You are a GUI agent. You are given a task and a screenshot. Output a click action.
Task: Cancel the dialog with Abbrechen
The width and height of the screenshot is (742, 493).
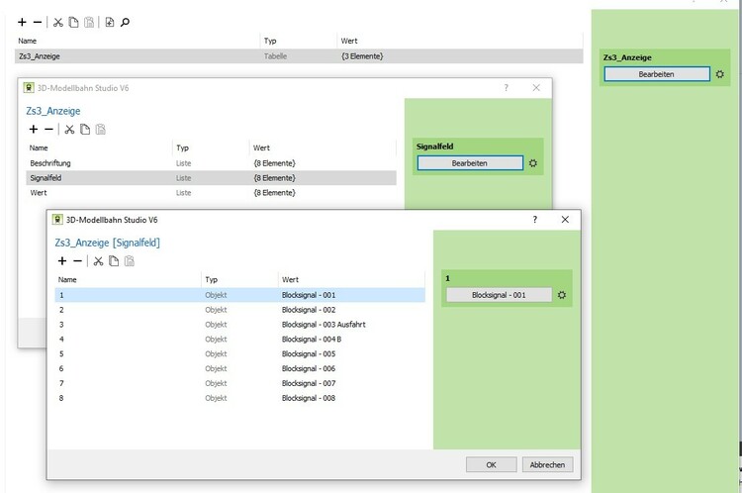point(547,464)
